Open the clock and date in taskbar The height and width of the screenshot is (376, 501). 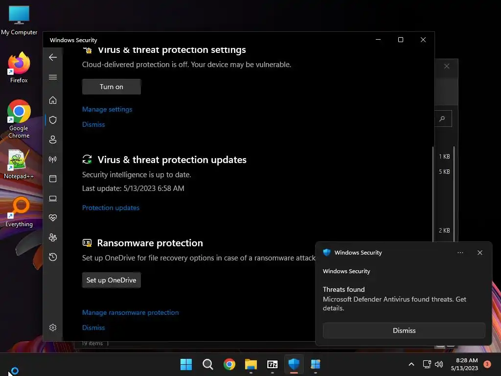tap(464, 364)
